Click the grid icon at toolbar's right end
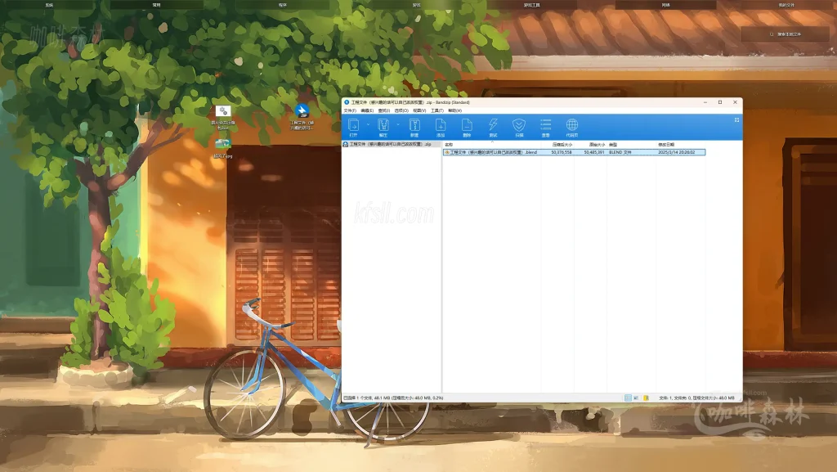This screenshot has height=472, width=837. 736,119
